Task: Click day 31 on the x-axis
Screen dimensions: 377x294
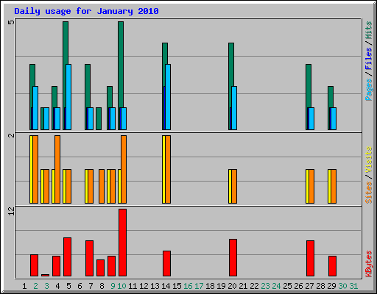Action: [353, 286]
